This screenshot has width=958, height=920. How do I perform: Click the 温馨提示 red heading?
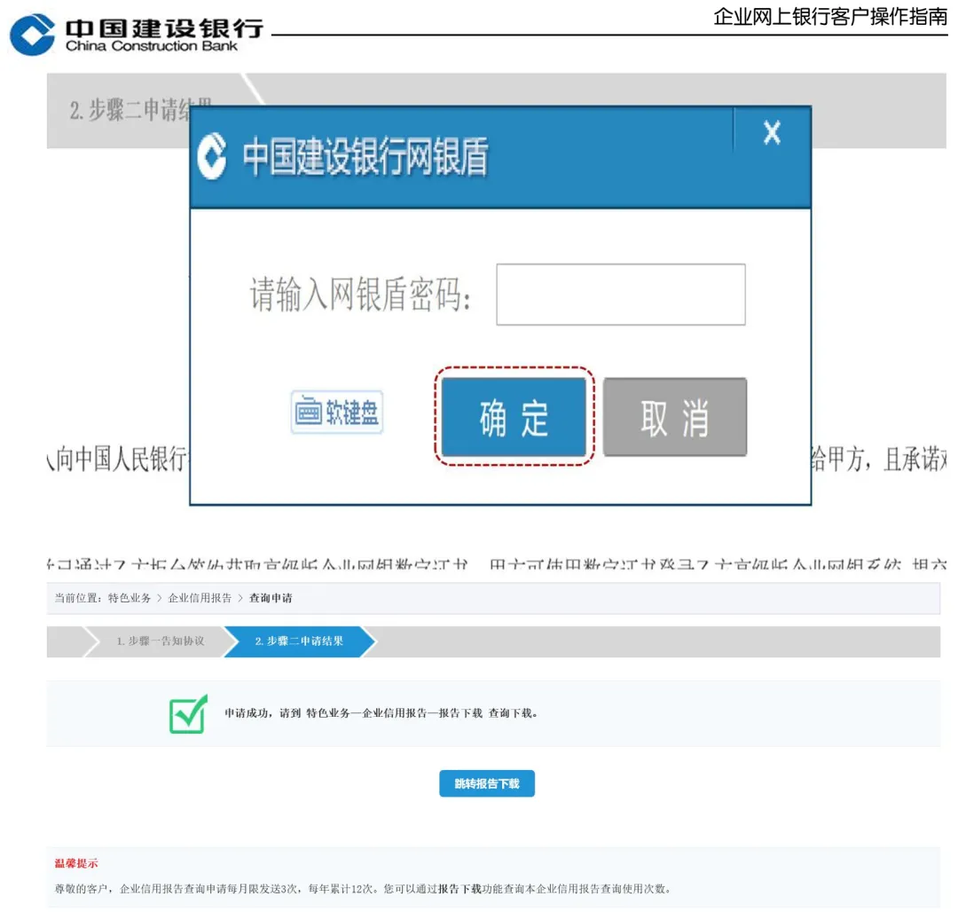click(x=76, y=863)
